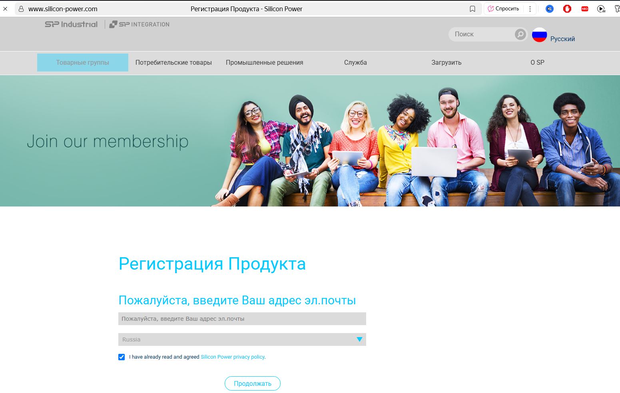Expand the Russia country dropdown
620x393 pixels.
point(242,339)
